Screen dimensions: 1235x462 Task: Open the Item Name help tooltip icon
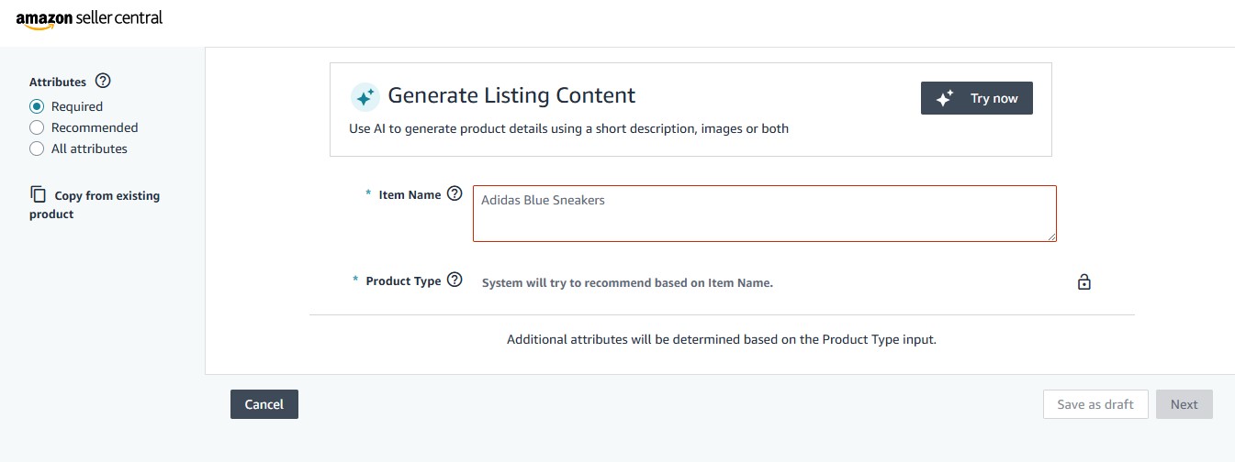point(455,194)
